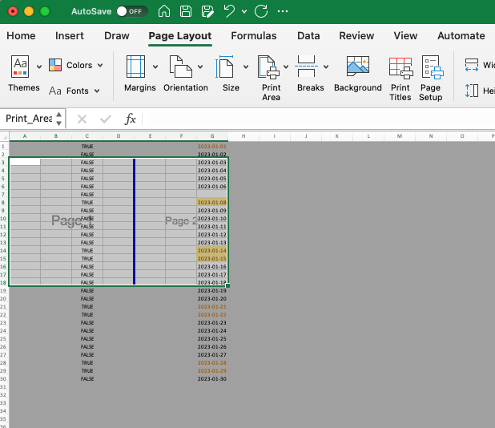Open the Formulas tab
This screenshot has width=495, height=428.
point(254,36)
